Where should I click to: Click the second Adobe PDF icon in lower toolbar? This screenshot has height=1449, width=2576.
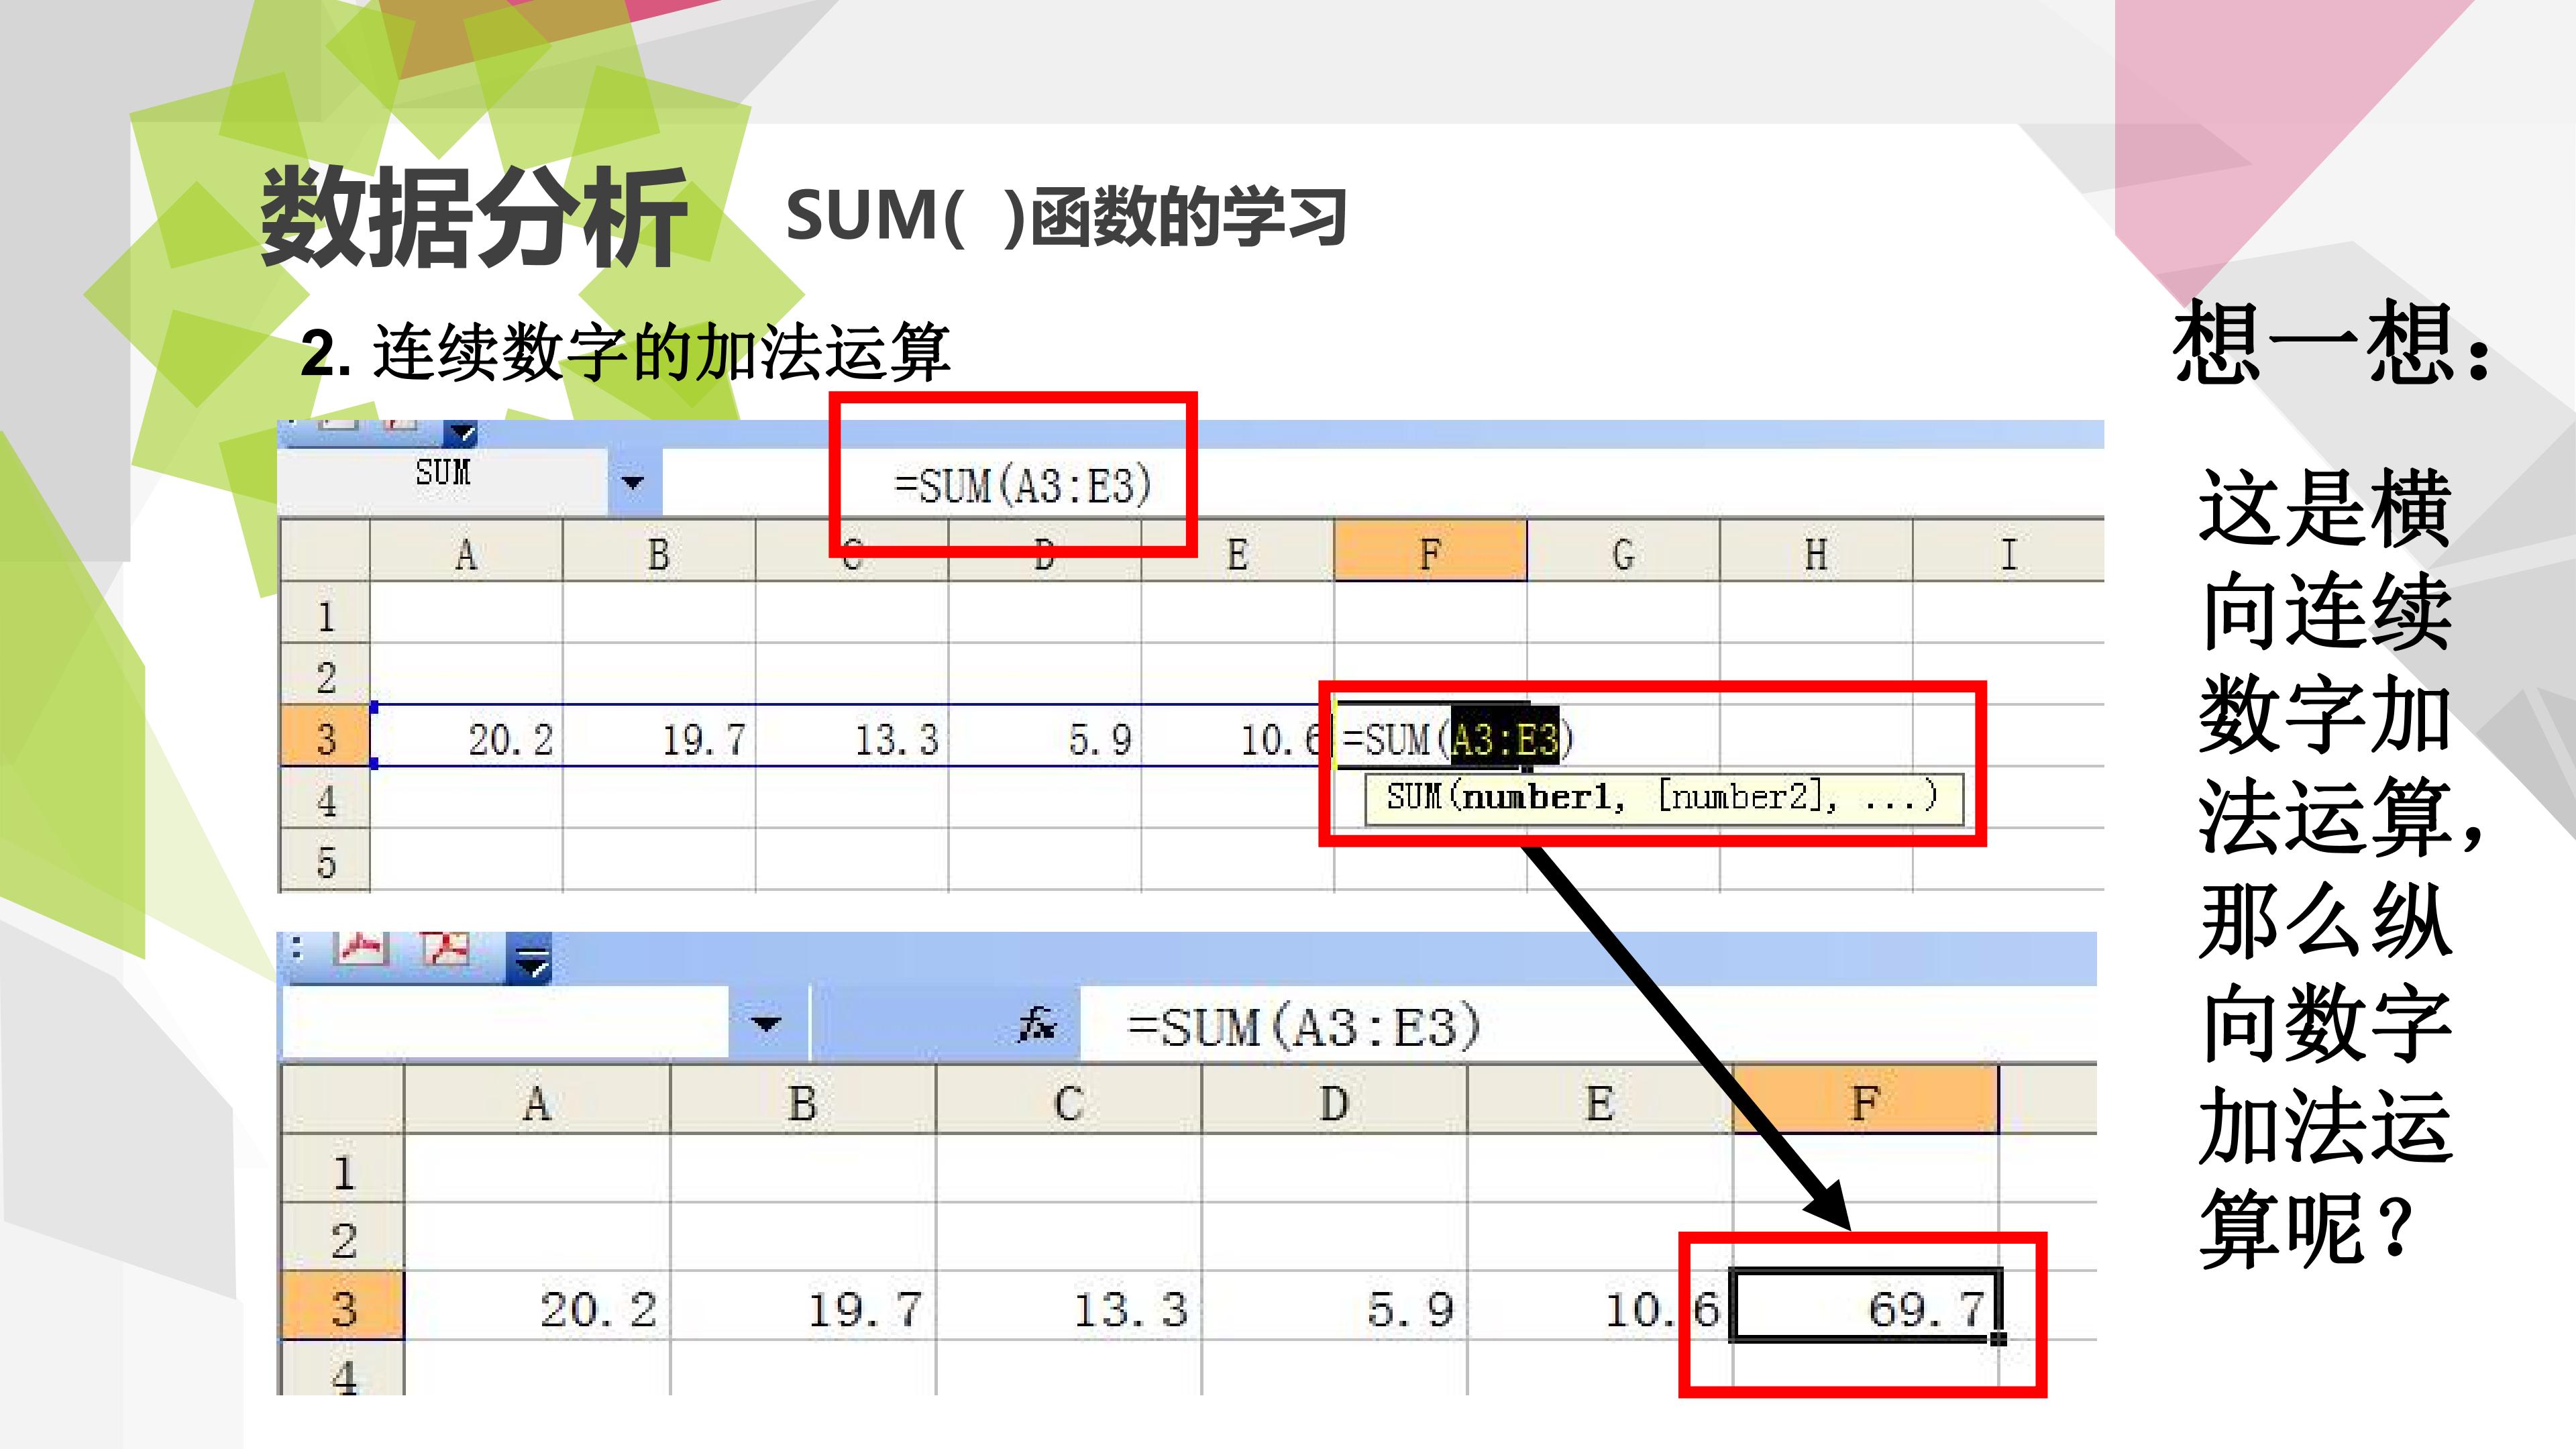point(445,948)
